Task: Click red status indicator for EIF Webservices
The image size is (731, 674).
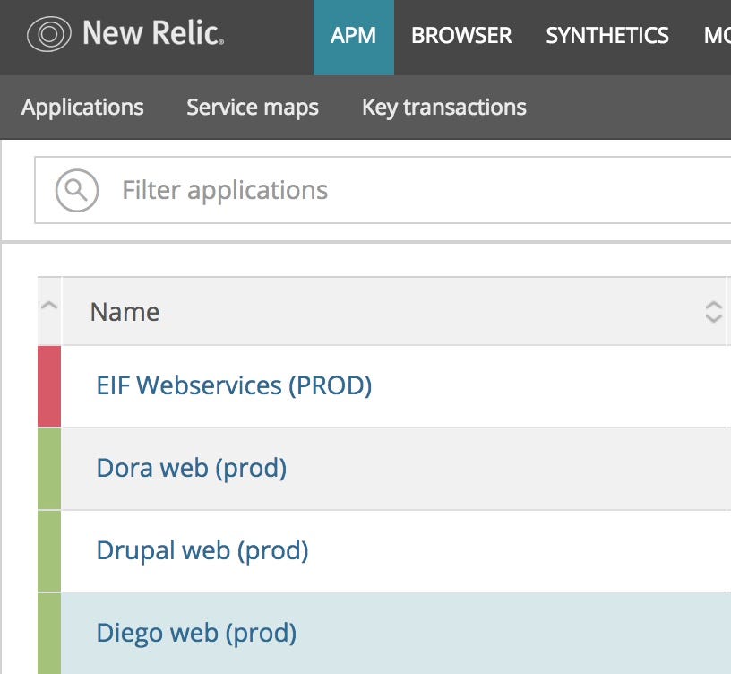Action: 49,386
